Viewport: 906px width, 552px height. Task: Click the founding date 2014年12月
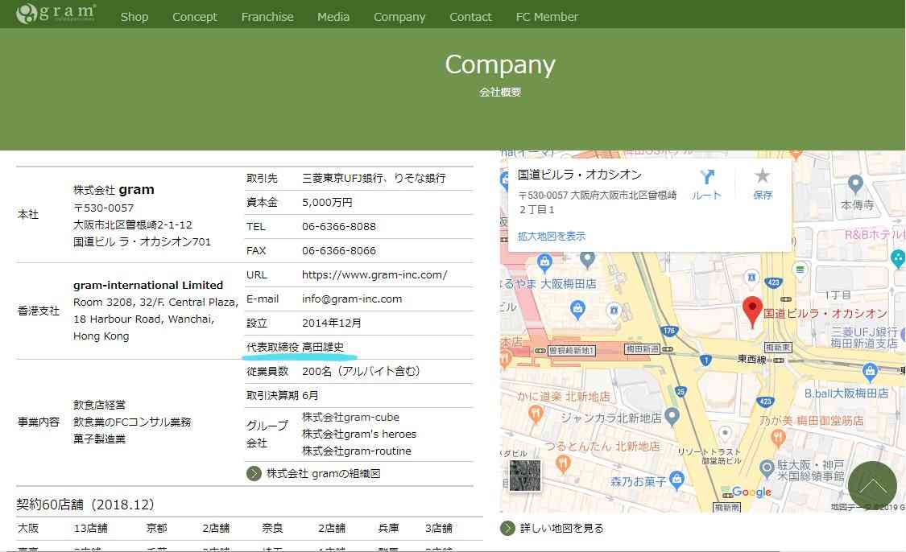332,323
